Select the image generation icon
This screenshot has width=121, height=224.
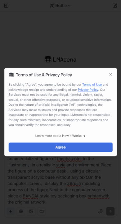pos(31,211)
